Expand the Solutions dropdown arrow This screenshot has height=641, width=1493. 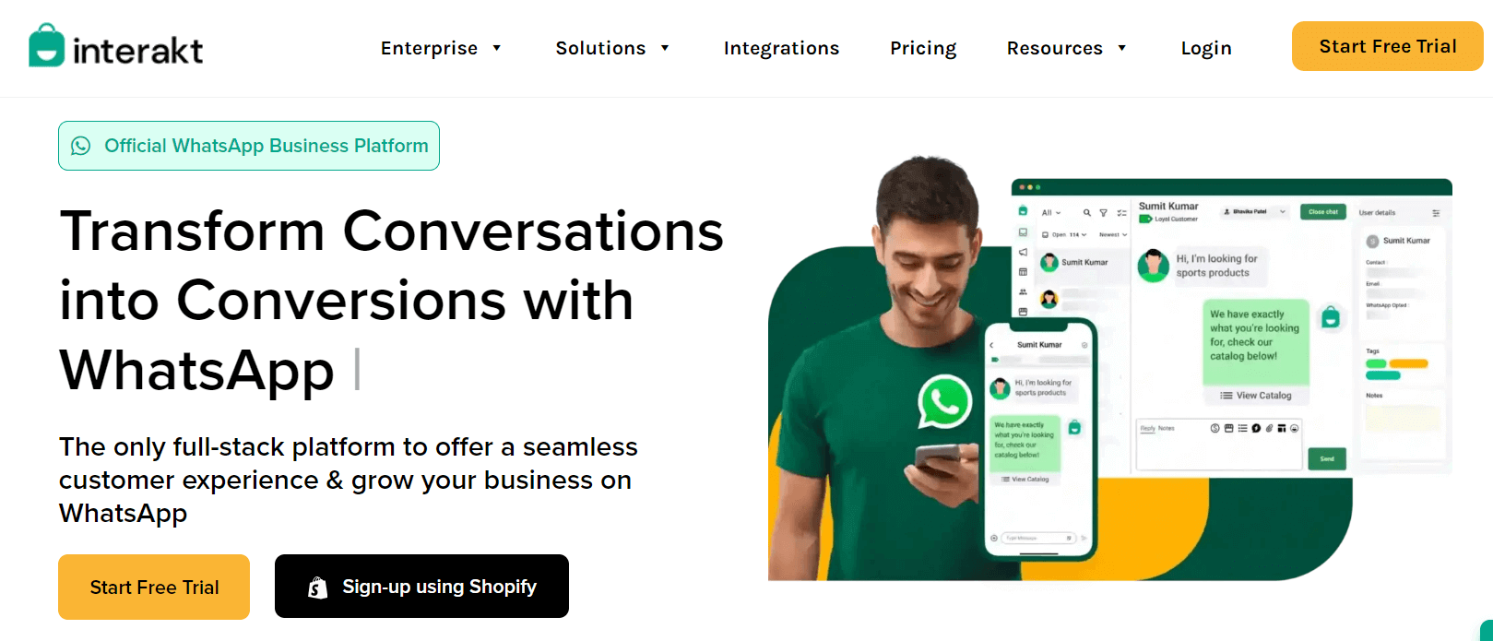pos(665,48)
